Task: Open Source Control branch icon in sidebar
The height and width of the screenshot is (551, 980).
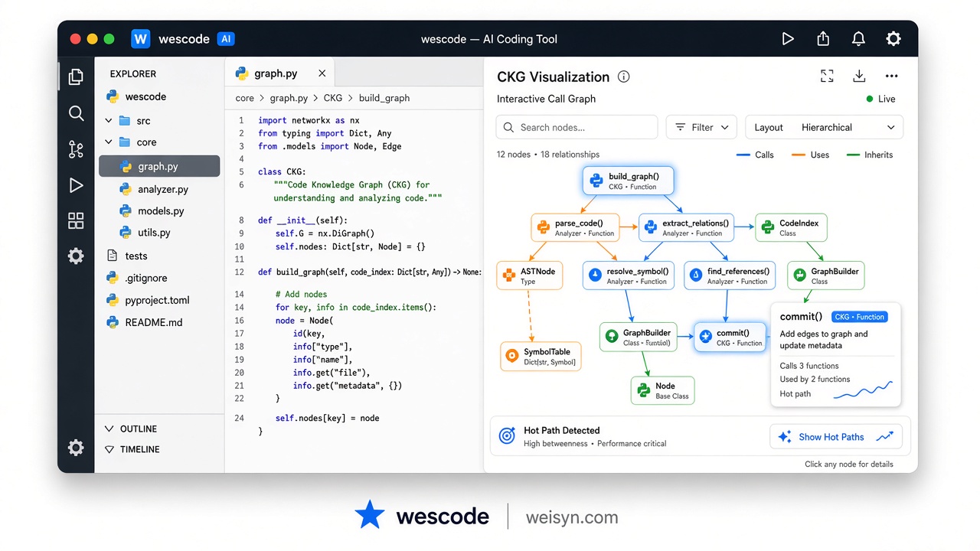Action: coord(76,149)
